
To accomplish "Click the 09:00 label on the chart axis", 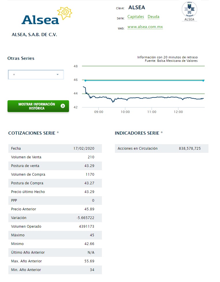I will pyautogui.click(x=99, y=112).
